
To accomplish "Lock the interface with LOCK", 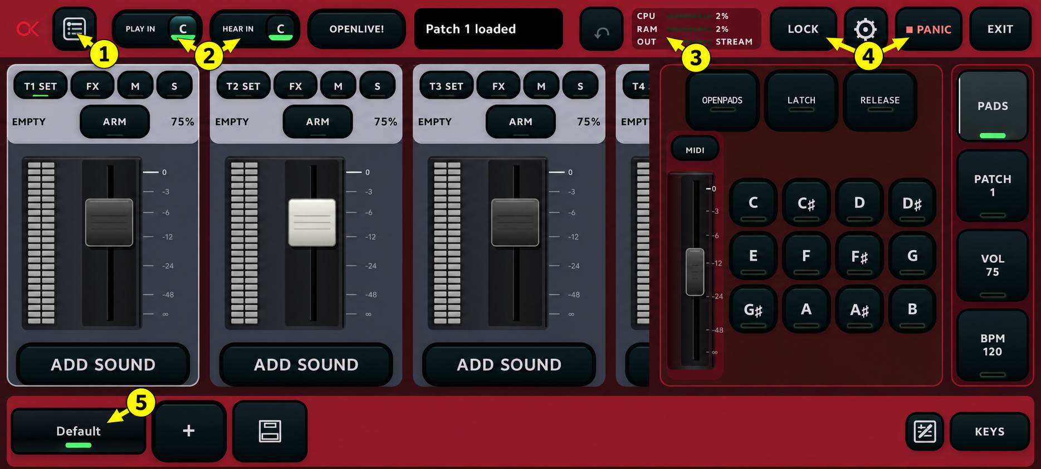I will [x=803, y=29].
